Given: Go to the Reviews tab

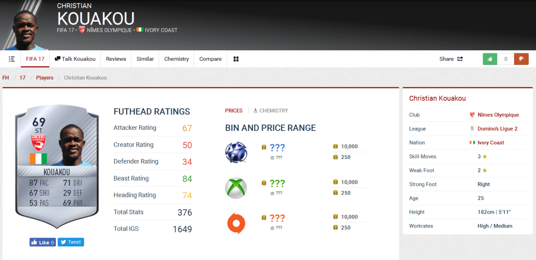Looking at the screenshot, I should 116,59.
